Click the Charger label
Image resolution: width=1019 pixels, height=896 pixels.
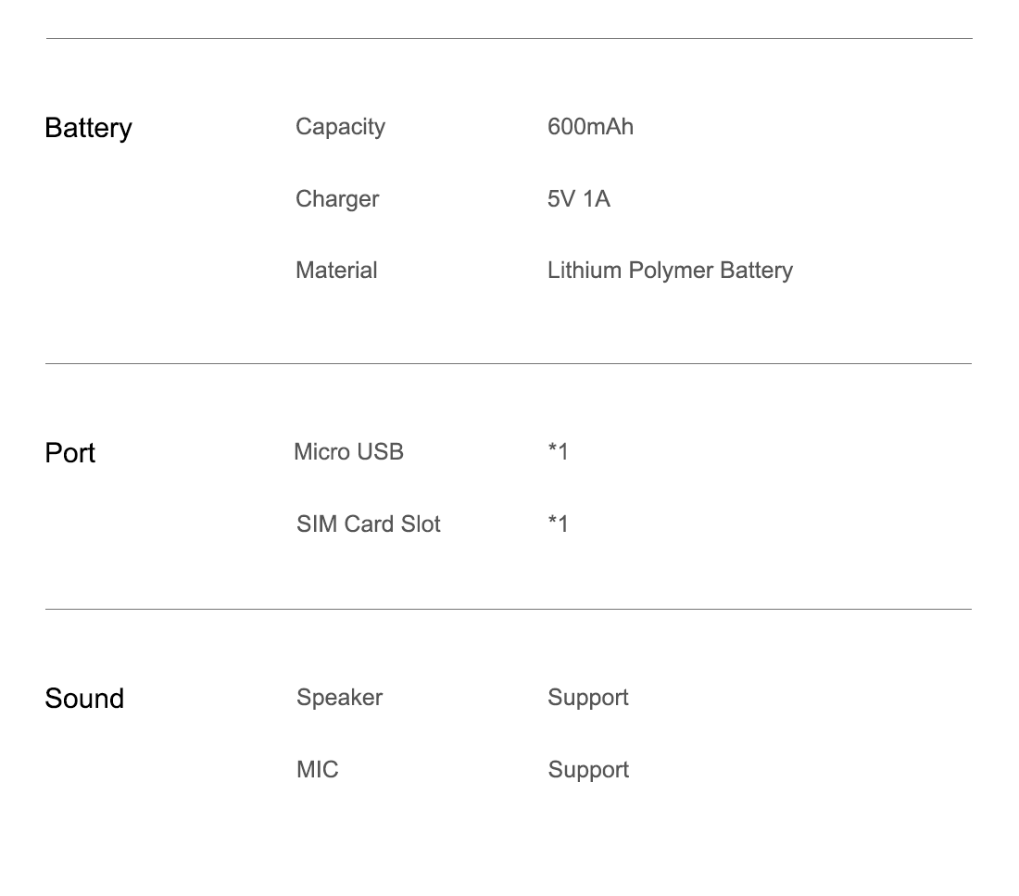pyautogui.click(x=337, y=199)
